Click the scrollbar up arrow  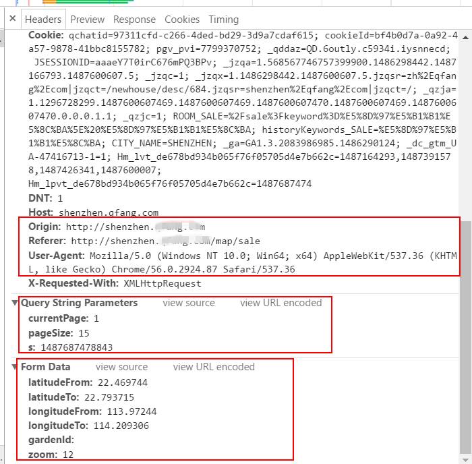click(x=465, y=37)
